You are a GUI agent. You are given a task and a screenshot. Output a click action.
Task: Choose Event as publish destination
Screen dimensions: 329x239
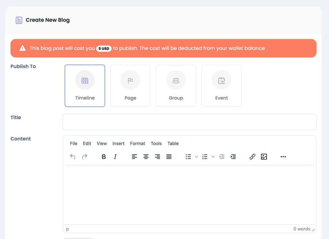click(x=221, y=86)
